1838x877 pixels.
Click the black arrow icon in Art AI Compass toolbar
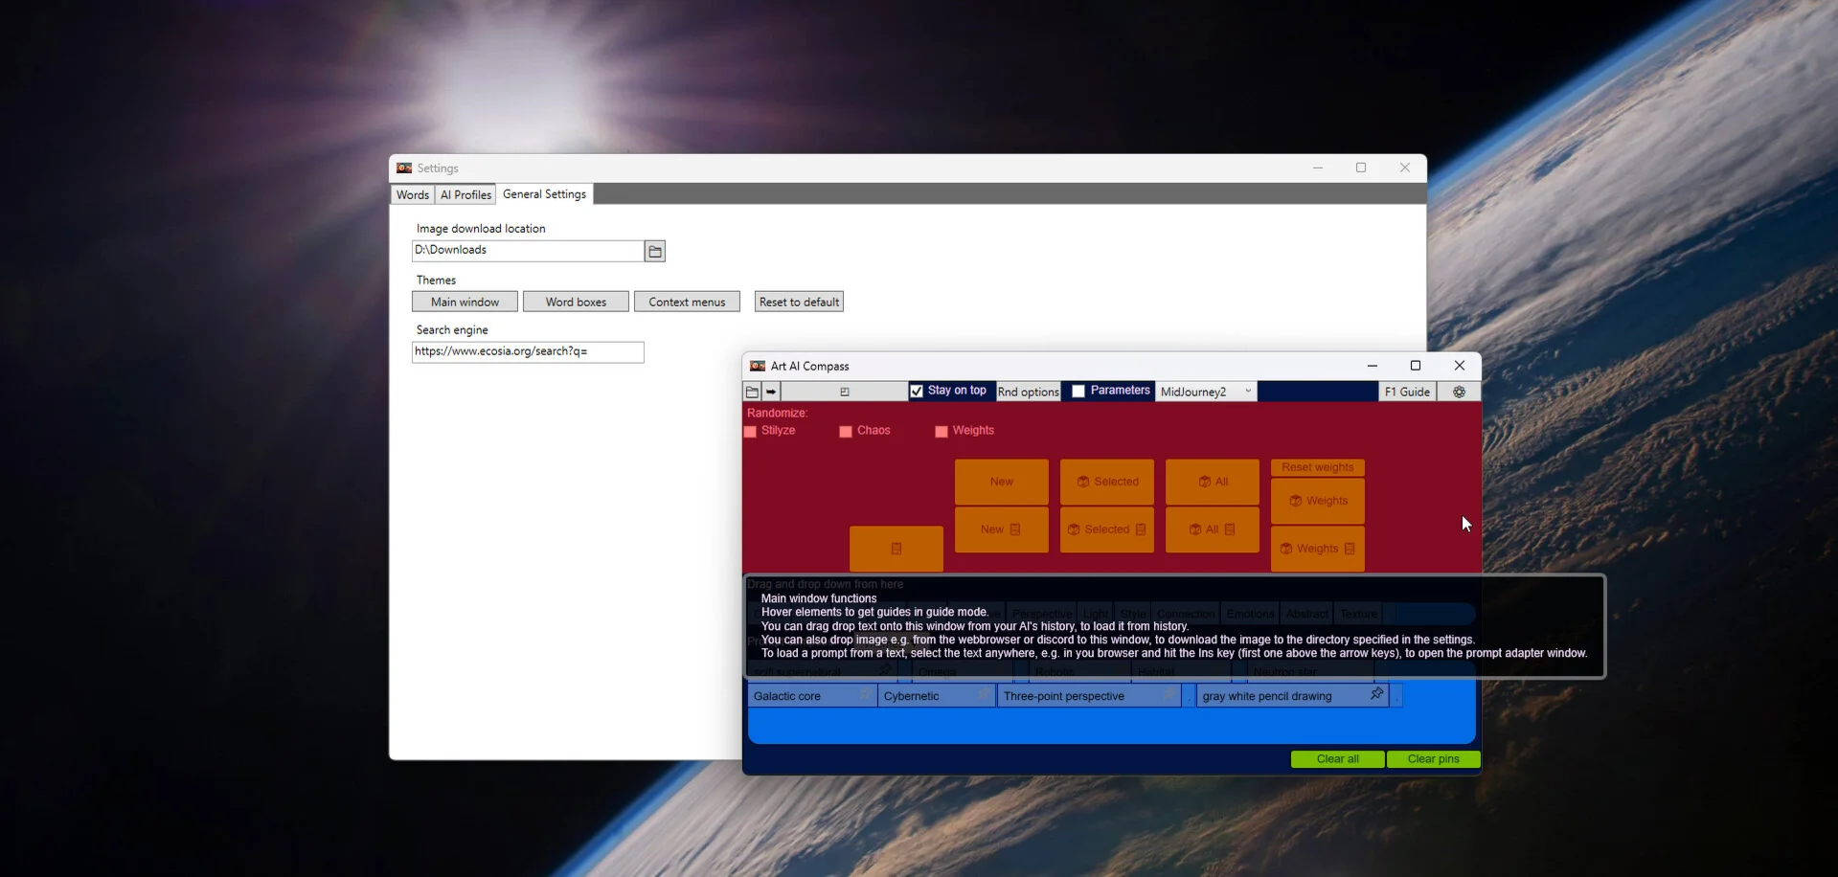pyautogui.click(x=771, y=392)
